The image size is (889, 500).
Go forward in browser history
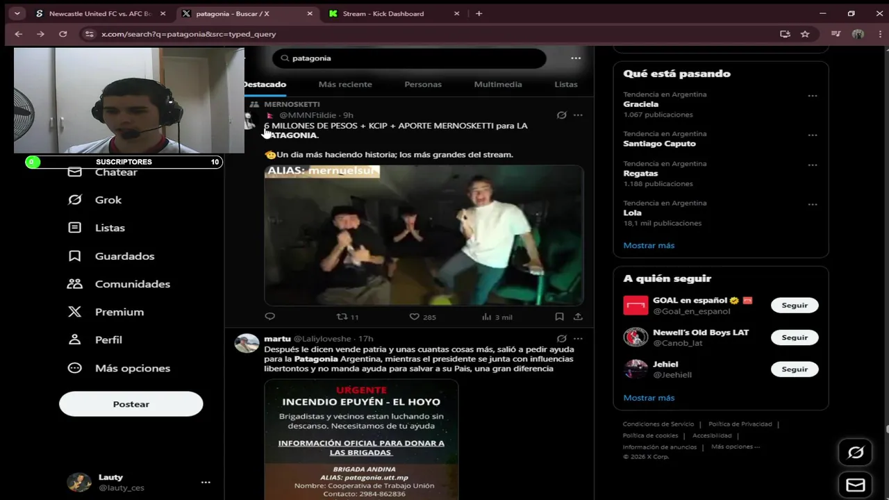pos(40,34)
